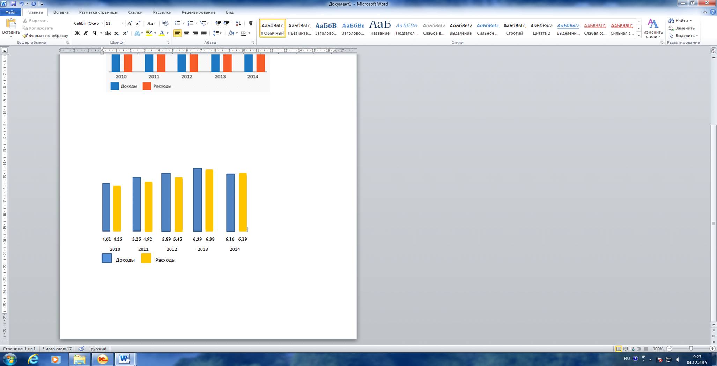717x366 pixels.
Task: Toggle bold (Ж) formatting
Action: [77, 34]
